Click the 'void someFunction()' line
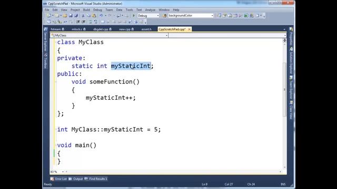This screenshot has height=189, width=337. (x=105, y=82)
